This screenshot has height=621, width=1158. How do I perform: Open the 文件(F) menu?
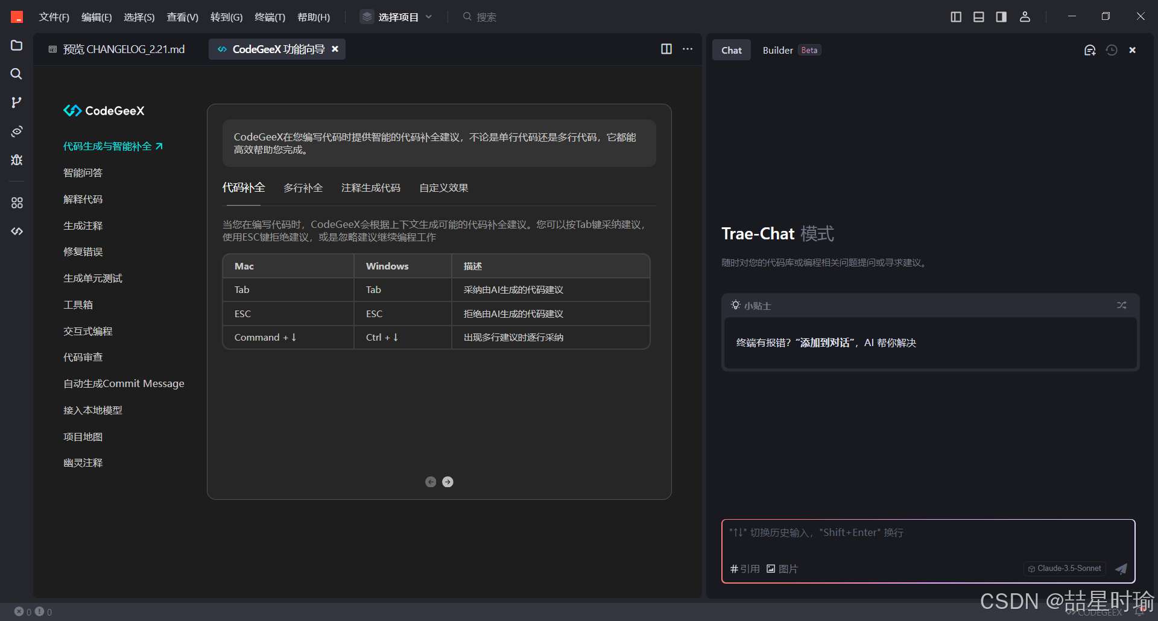tap(54, 17)
